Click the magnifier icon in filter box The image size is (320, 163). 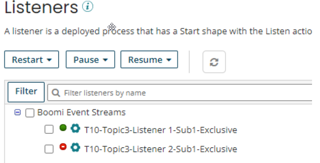[x=56, y=93]
